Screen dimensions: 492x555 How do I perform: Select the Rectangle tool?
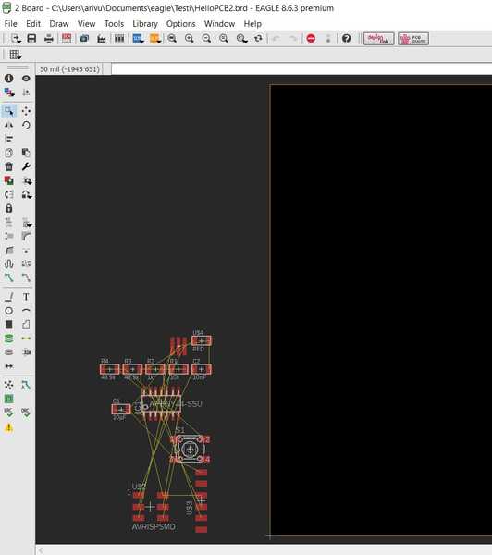pos(9,325)
